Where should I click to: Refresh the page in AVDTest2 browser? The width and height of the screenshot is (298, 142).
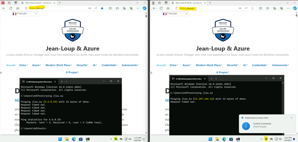(161, 8)
